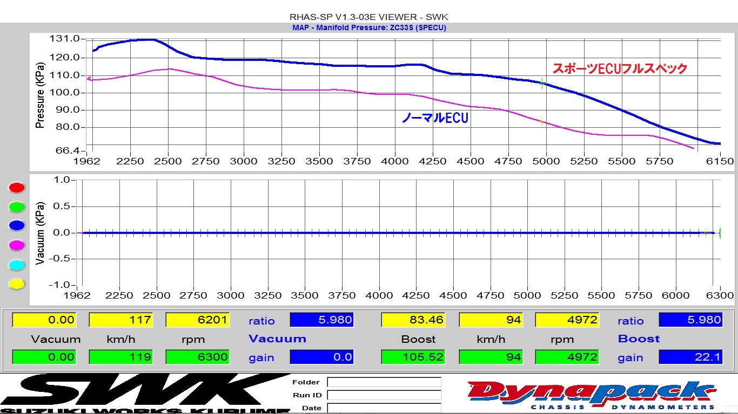Click the red run color circle
Image resolution: width=738 pixels, height=414 pixels.
click(17, 188)
